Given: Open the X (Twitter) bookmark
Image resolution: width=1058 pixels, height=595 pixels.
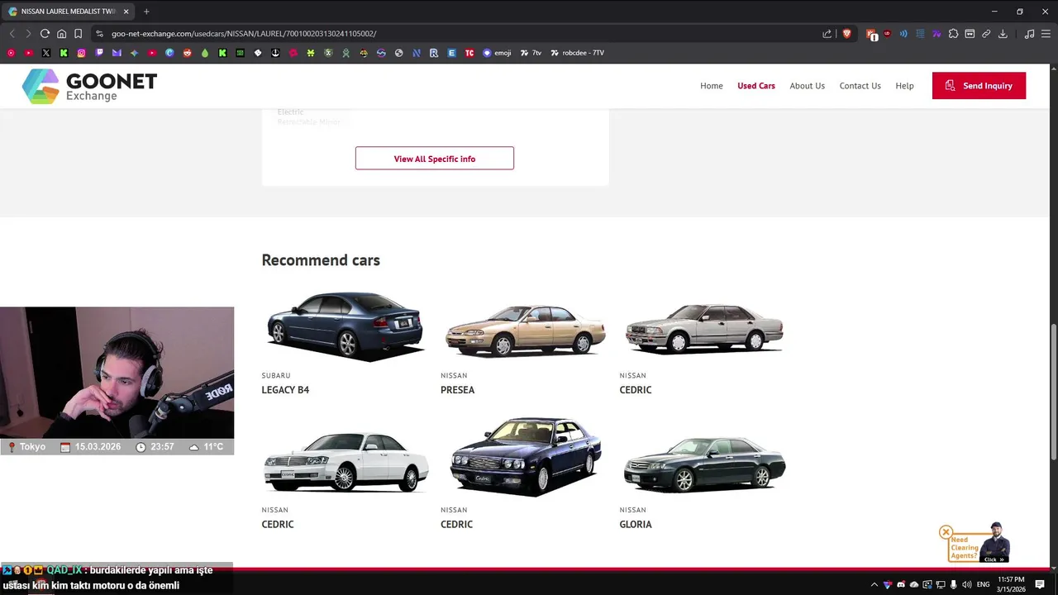Looking at the screenshot, I should [x=45, y=53].
